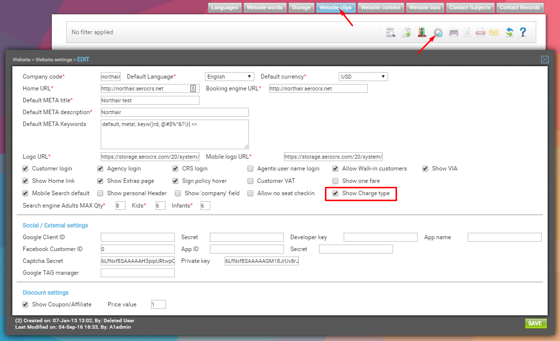Click Booking engine URL field

point(318,88)
